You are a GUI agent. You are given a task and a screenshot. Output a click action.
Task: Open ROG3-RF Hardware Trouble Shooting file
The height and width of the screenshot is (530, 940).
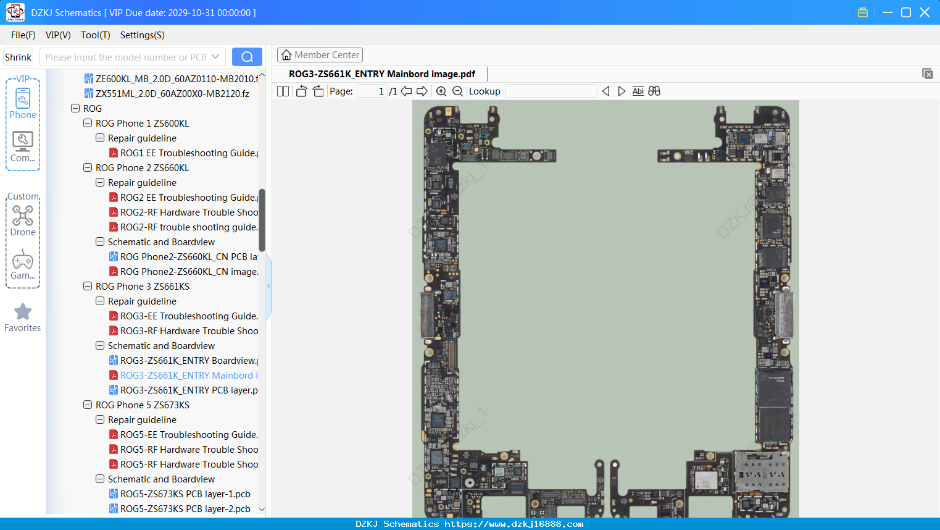pos(183,331)
